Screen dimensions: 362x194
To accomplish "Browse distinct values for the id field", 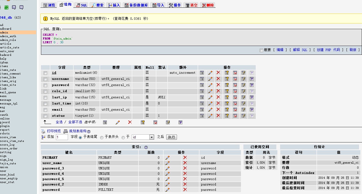I will click(x=202, y=73).
